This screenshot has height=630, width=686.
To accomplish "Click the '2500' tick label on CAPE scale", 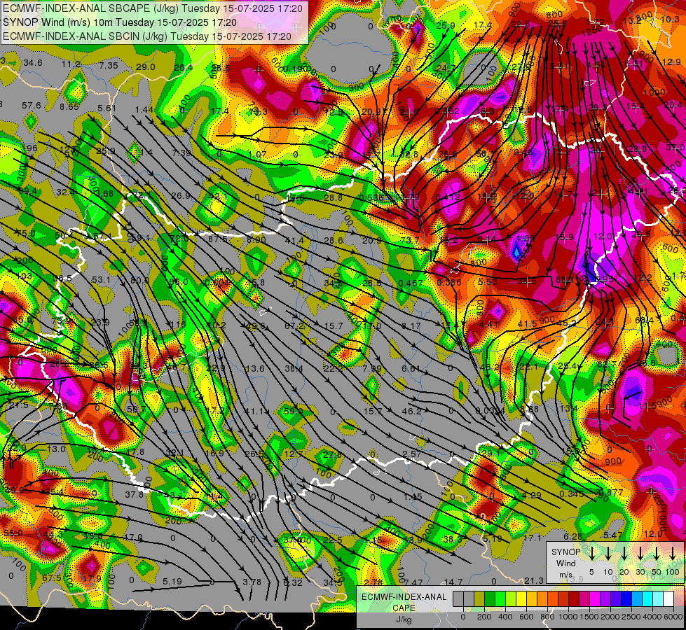I will 631,617.
